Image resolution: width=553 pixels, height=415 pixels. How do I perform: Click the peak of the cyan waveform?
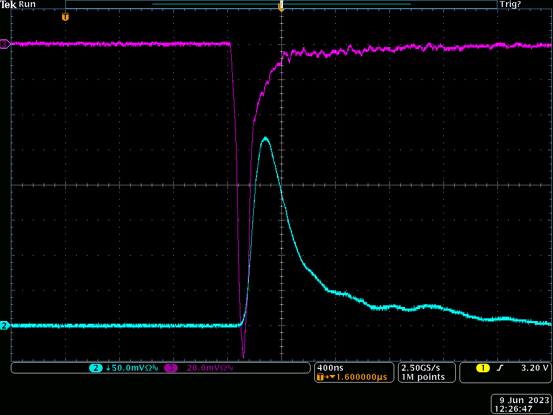click(265, 138)
